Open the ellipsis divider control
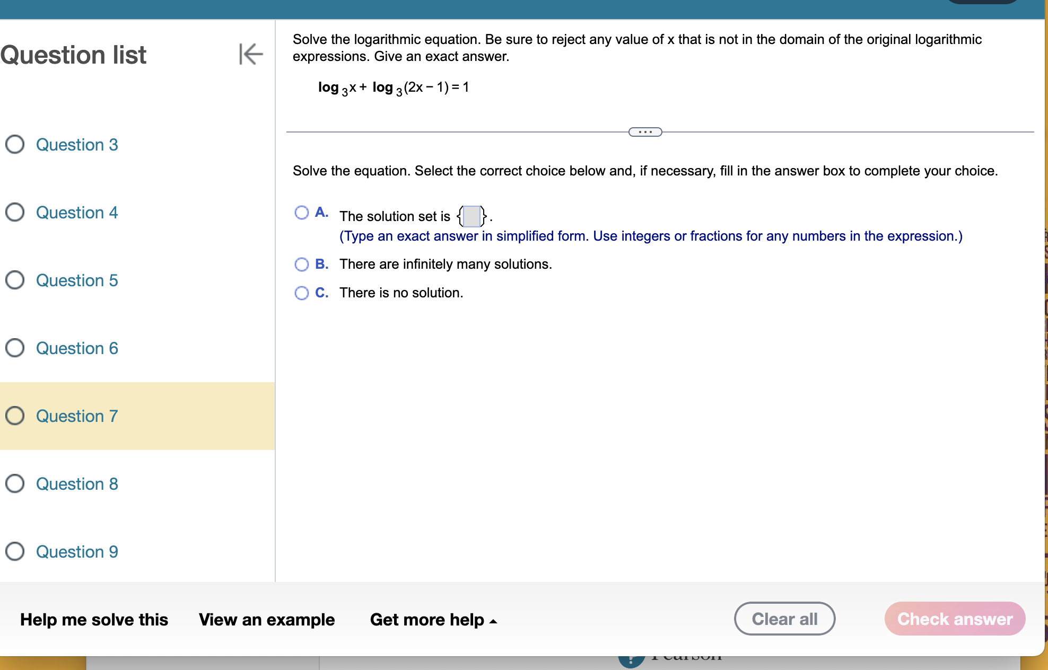This screenshot has height=670, width=1048. [644, 131]
